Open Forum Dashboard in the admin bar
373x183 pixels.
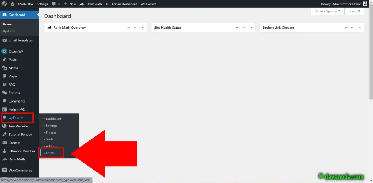[125, 4]
